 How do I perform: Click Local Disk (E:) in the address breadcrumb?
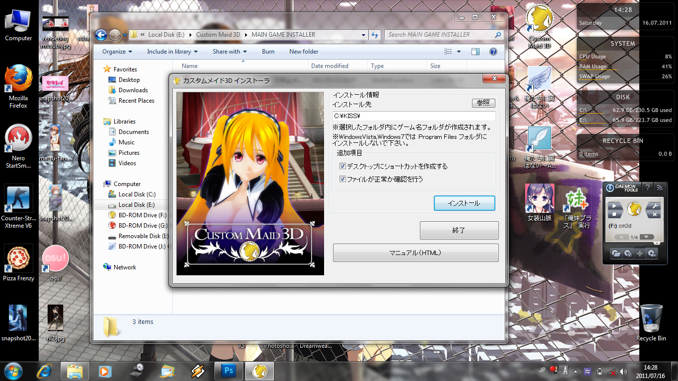point(166,35)
